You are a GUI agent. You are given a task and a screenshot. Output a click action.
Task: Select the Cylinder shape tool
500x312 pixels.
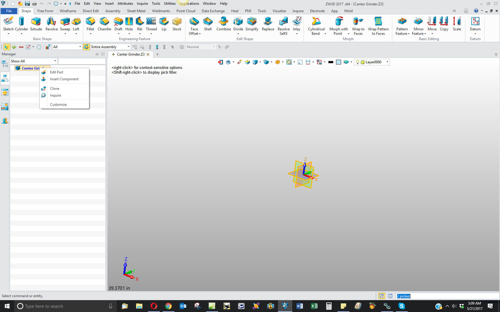tap(21, 24)
